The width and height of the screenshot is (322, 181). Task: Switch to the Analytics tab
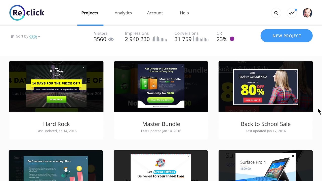click(x=123, y=13)
